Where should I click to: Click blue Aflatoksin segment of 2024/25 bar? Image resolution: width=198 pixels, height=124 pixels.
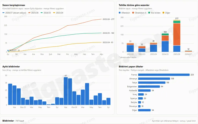point(165,47)
